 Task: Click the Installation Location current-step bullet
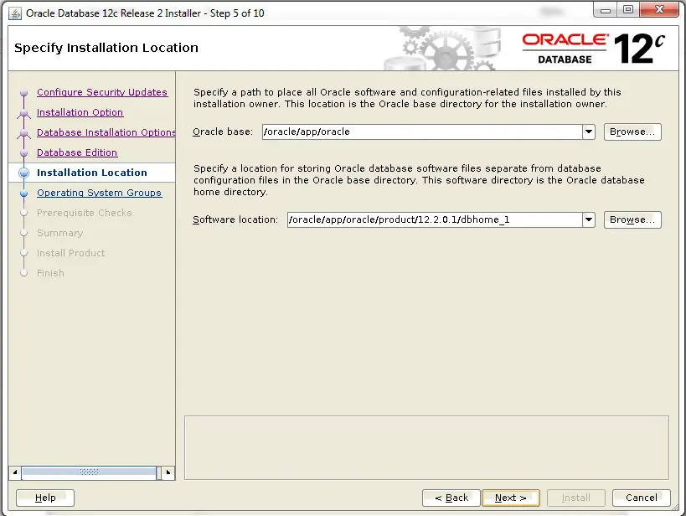click(x=24, y=173)
